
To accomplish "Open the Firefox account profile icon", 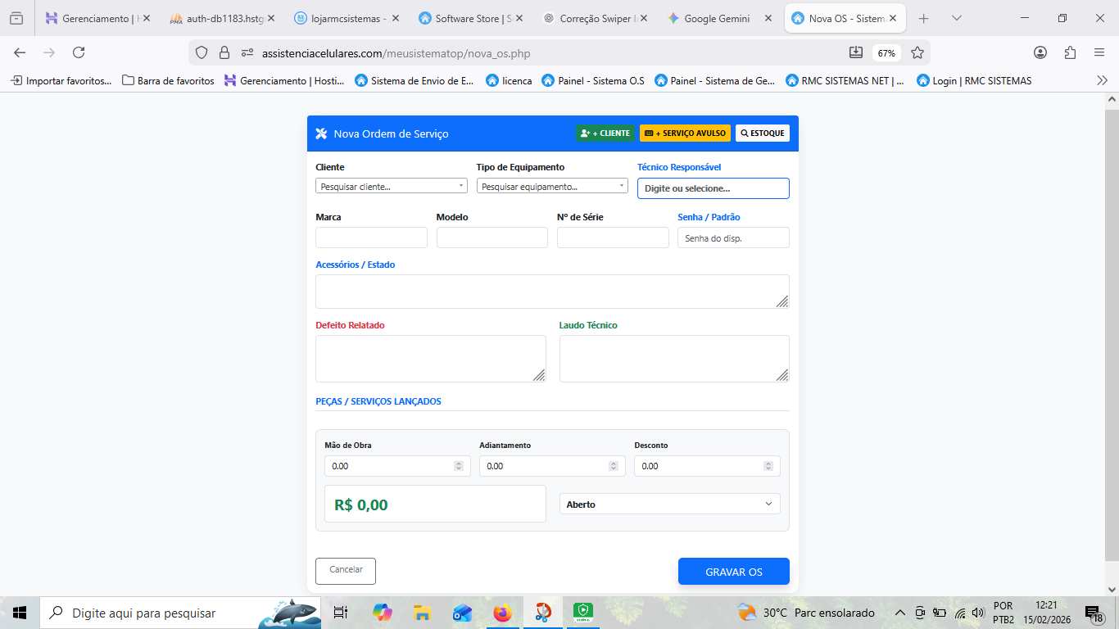I will 1040,52.
